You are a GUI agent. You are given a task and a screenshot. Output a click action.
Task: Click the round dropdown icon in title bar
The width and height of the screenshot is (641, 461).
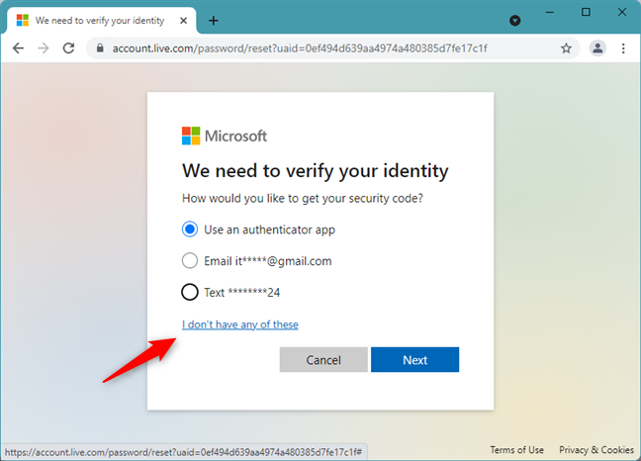tap(515, 20)
